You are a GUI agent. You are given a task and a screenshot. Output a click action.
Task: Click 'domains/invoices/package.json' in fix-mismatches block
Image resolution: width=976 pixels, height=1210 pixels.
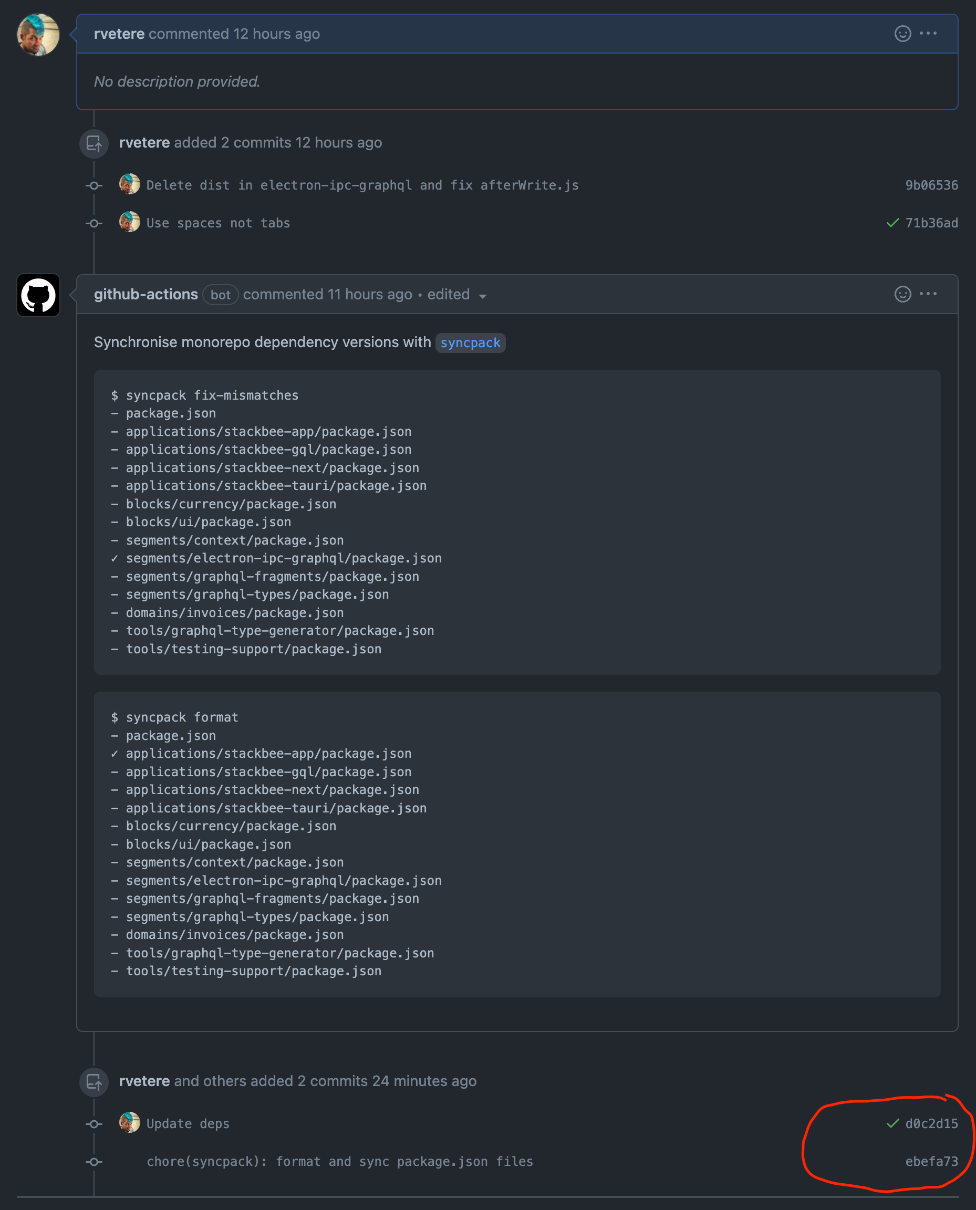[x=234, y=613]
